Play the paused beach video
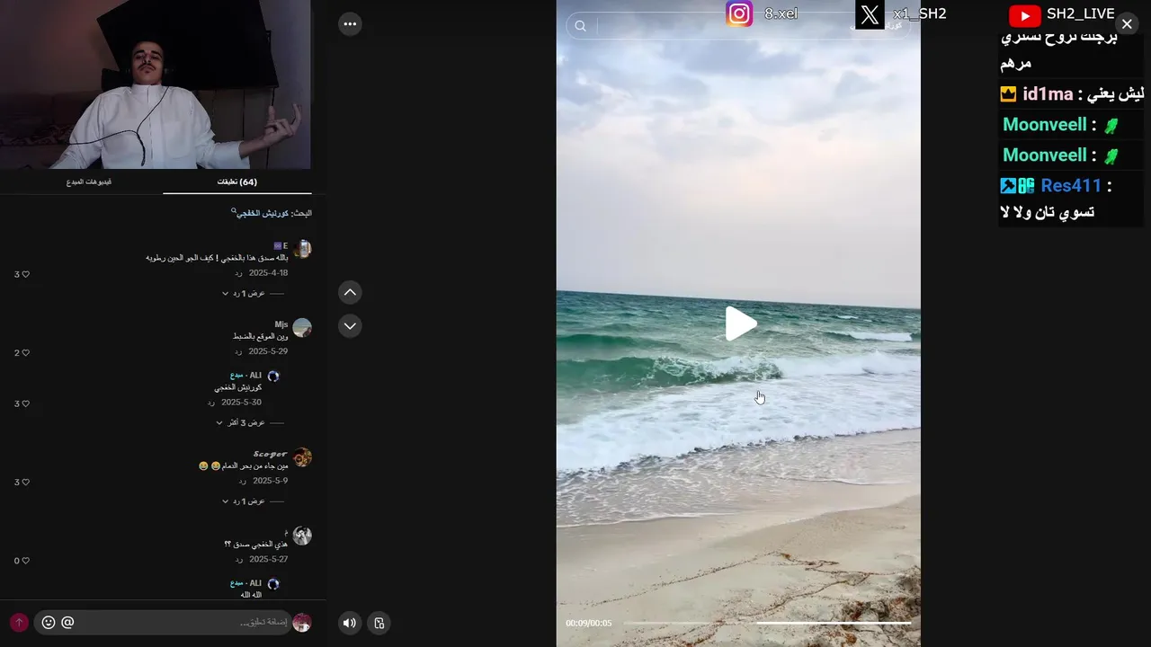The height and width of the screenshot is (647, 1151). (x=740, y=323)
